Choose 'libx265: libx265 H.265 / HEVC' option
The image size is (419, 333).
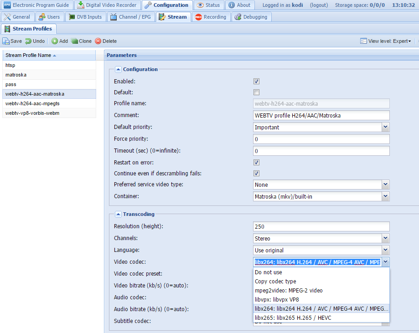321,318
